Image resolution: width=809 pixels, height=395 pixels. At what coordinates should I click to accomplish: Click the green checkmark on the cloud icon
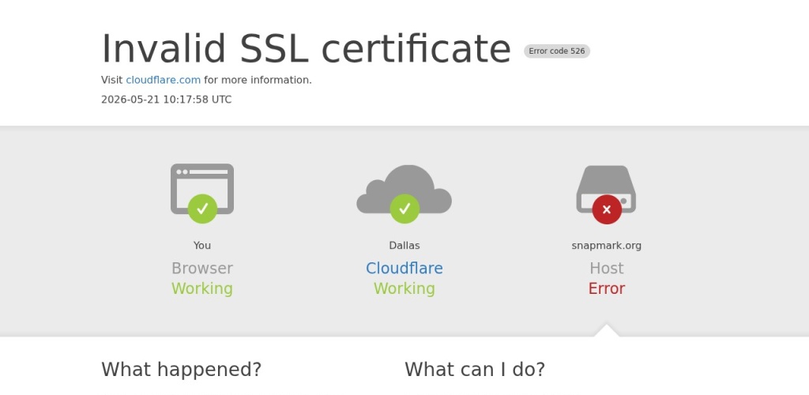coord(404,209)
